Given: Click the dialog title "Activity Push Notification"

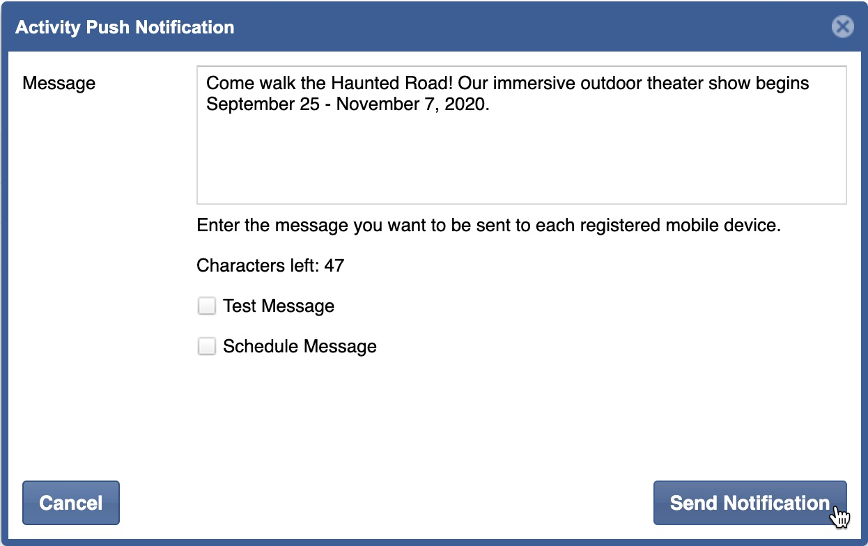Looking at the screenshot, I should [x=125, y=28].
